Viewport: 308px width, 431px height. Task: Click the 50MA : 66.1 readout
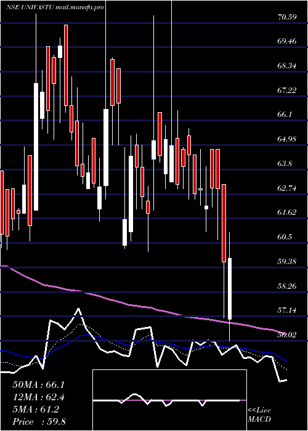[x=38, y=385]
